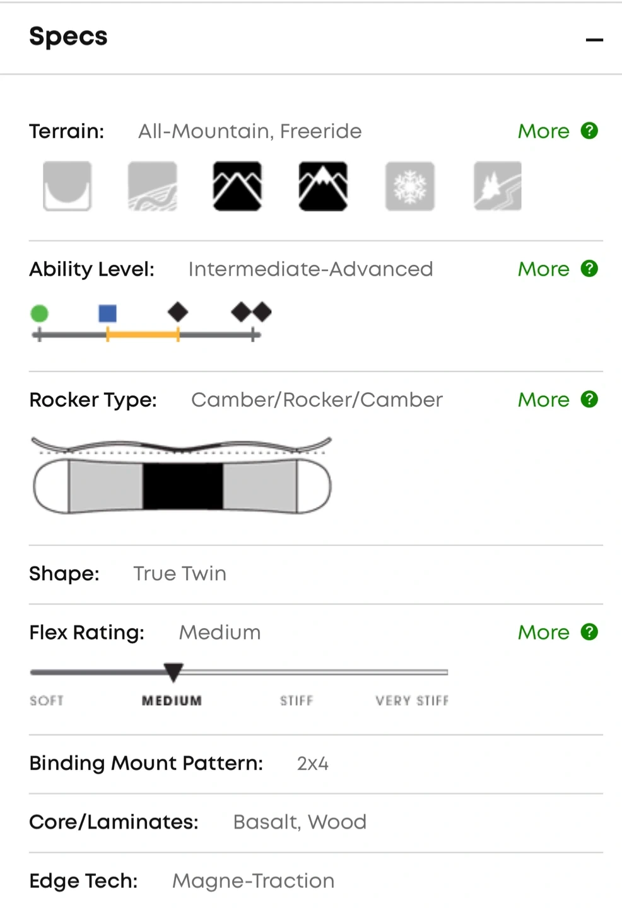Click the blue square intermediate level marker
The image size is (622, 908).
pos(108,313)
